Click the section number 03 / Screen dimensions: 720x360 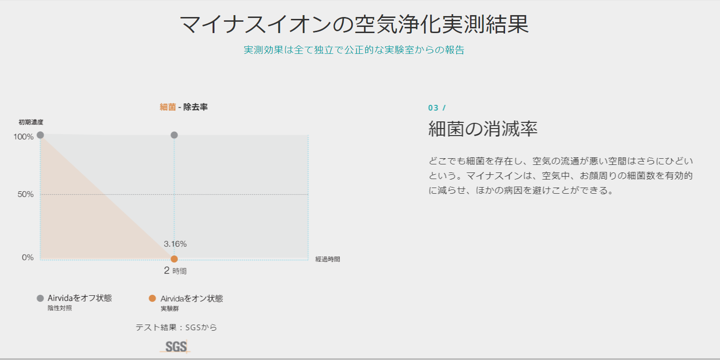pyautogui.click(x=437, y=108)
